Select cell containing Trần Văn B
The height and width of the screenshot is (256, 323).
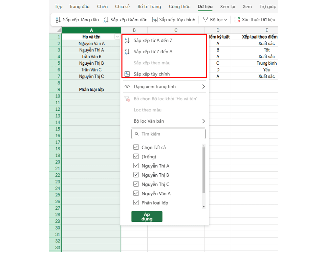[x=91, y=57]
